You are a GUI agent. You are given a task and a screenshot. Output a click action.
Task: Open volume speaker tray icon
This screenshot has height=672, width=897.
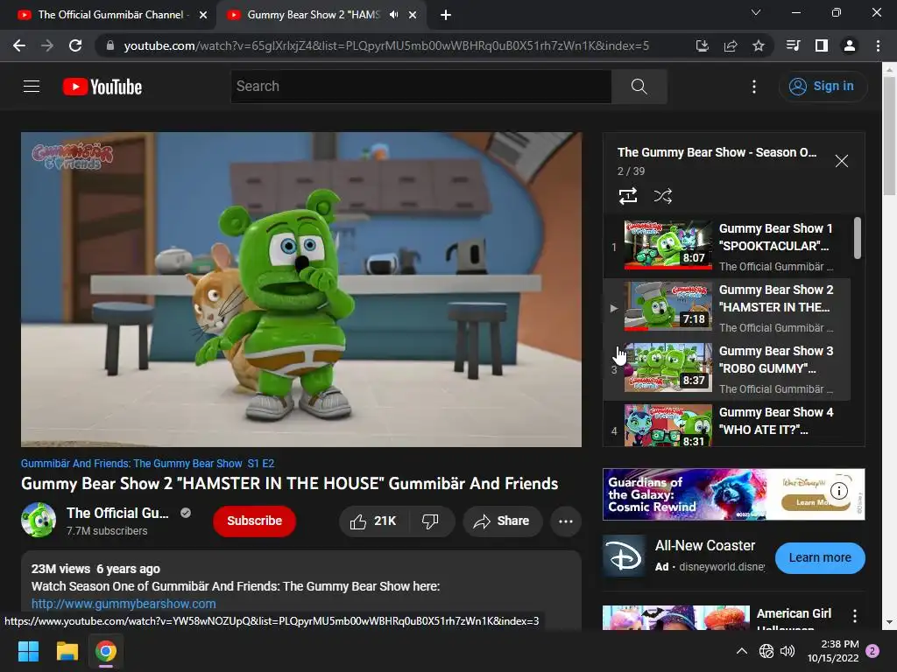[788, 651]
